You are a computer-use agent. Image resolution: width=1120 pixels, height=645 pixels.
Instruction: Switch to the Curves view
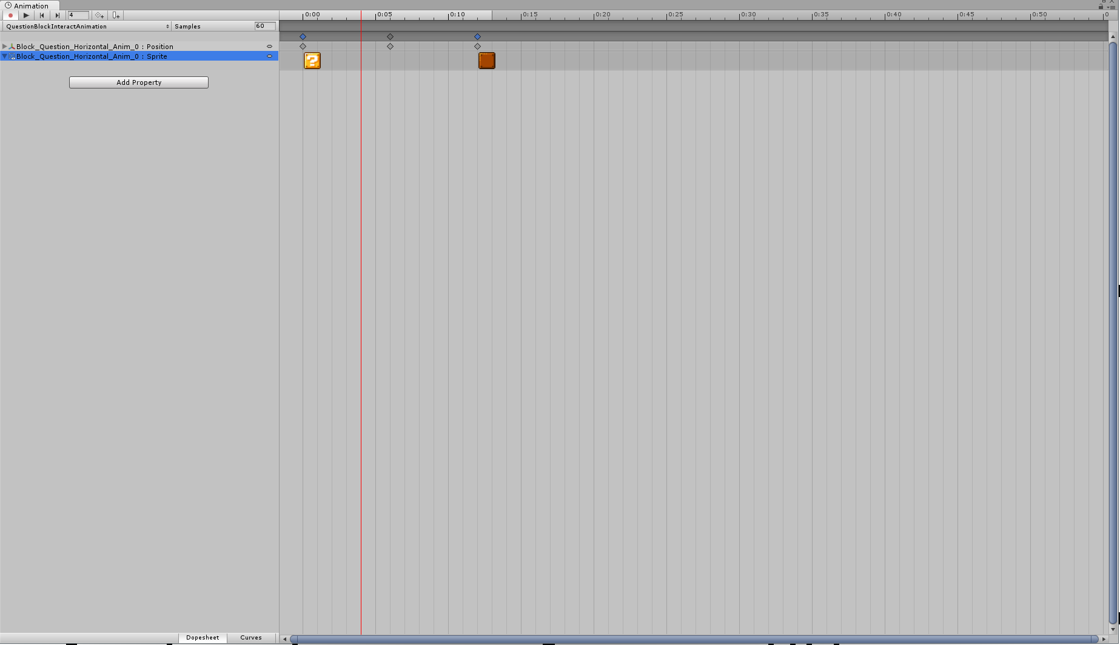[x=251, y=638]
